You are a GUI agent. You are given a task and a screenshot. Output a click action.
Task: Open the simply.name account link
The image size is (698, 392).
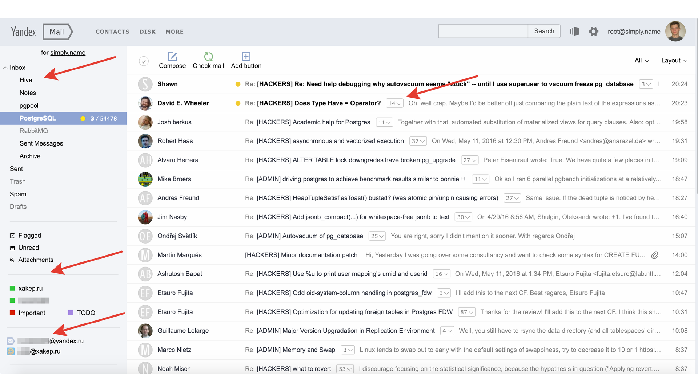(x=68, y=52)
